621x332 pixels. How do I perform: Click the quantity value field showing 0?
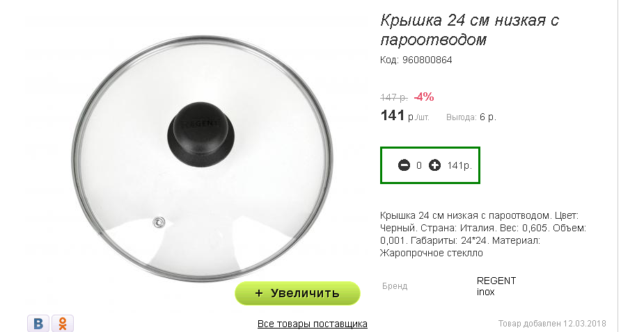(419, 165)
